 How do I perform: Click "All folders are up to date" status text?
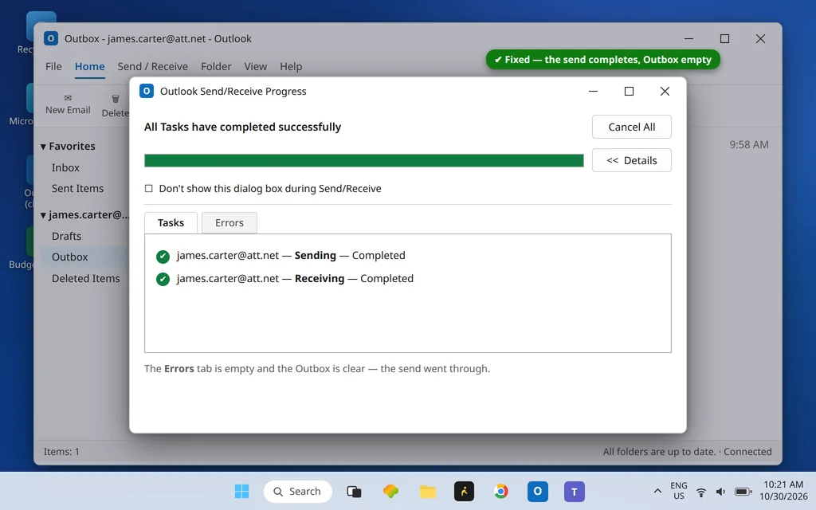click(659, 452)
